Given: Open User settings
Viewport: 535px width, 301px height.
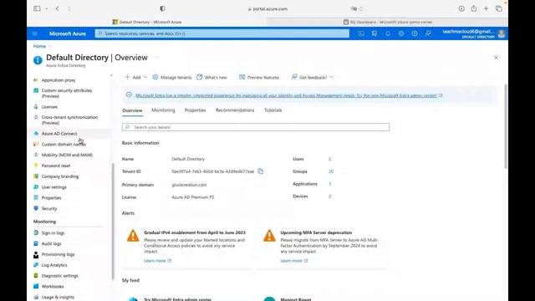Looking at the screenshot, I should (53, 187).
